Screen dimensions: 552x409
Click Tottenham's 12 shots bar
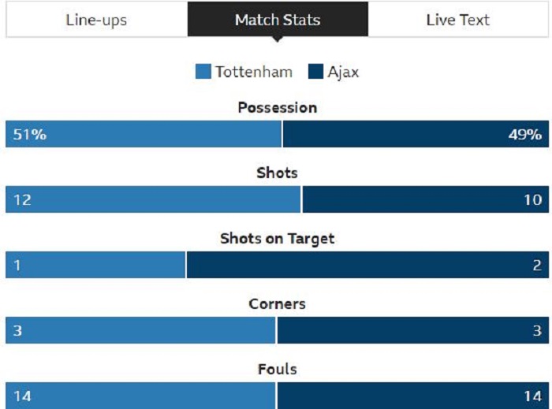(x=153, y=200)
